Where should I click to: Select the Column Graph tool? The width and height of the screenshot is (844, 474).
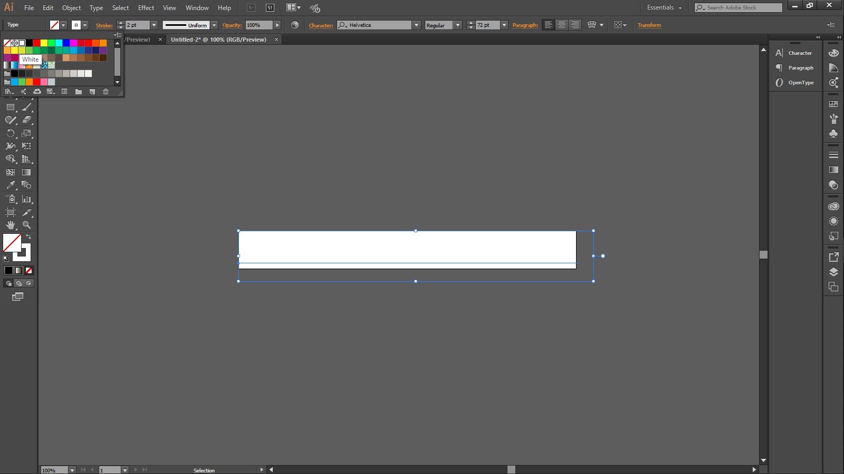[27, 199]
